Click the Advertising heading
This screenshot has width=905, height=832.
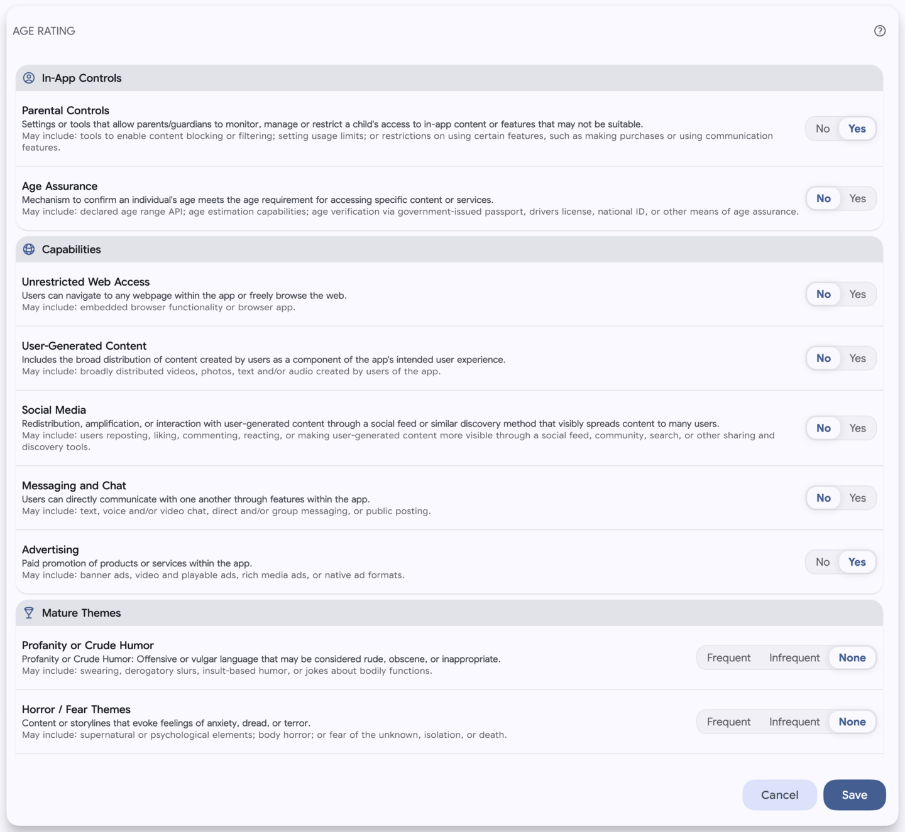pyautogui.click(x=50, y=550)
